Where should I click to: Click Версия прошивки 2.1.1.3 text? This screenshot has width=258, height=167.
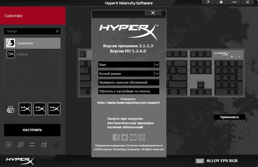[128, 46]
